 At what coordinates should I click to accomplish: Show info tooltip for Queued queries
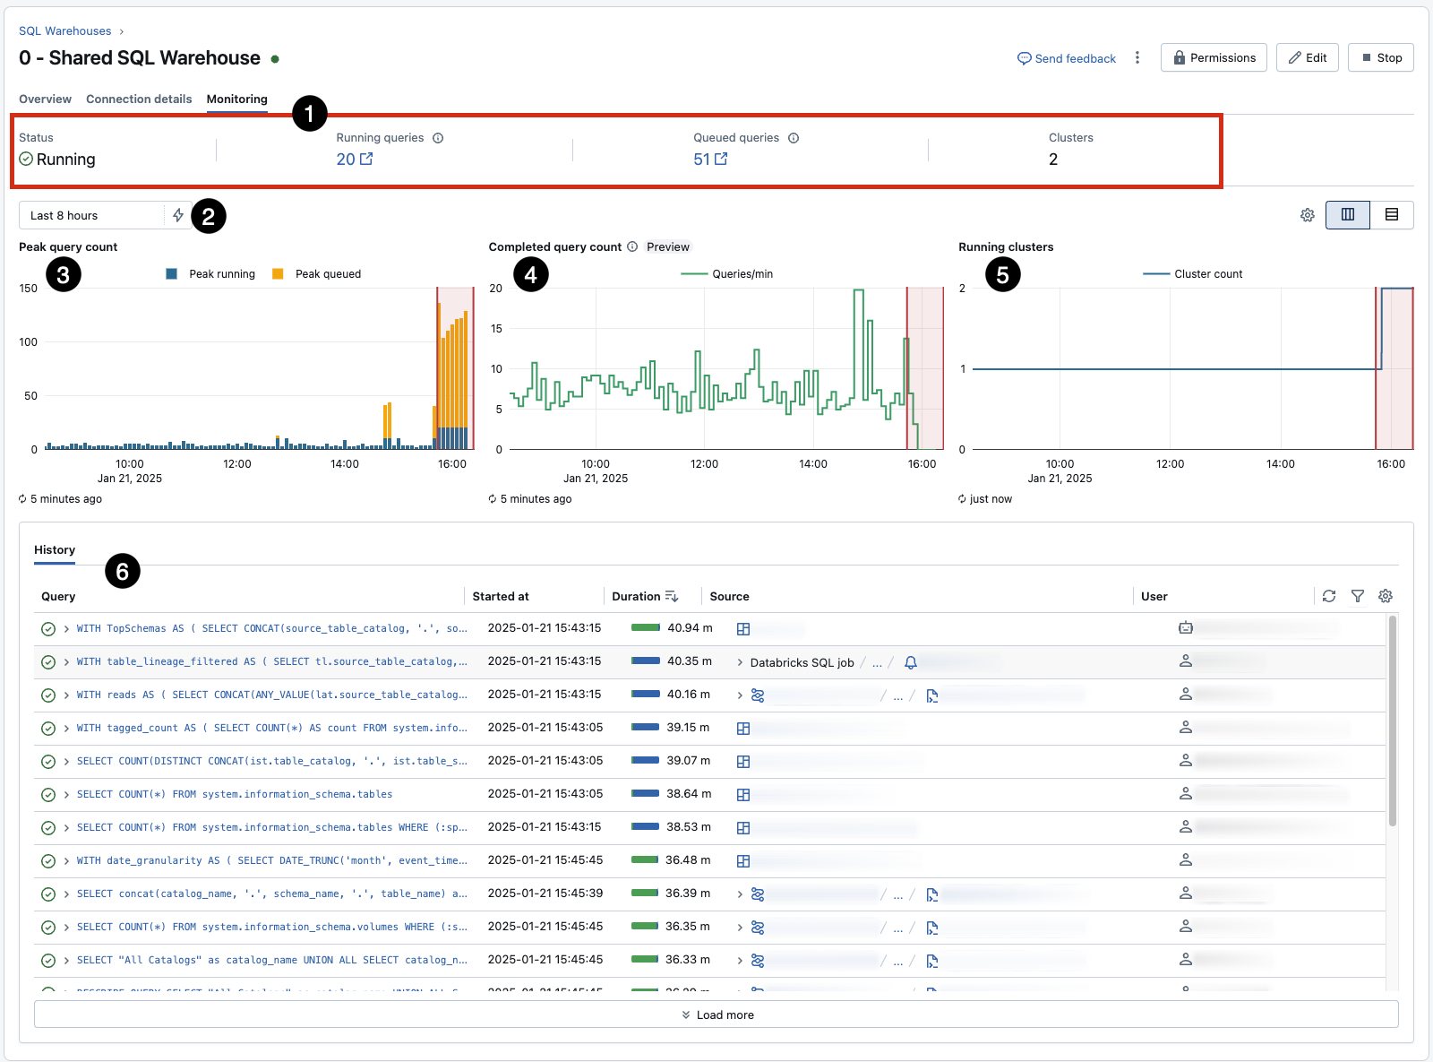coord(794,138)
